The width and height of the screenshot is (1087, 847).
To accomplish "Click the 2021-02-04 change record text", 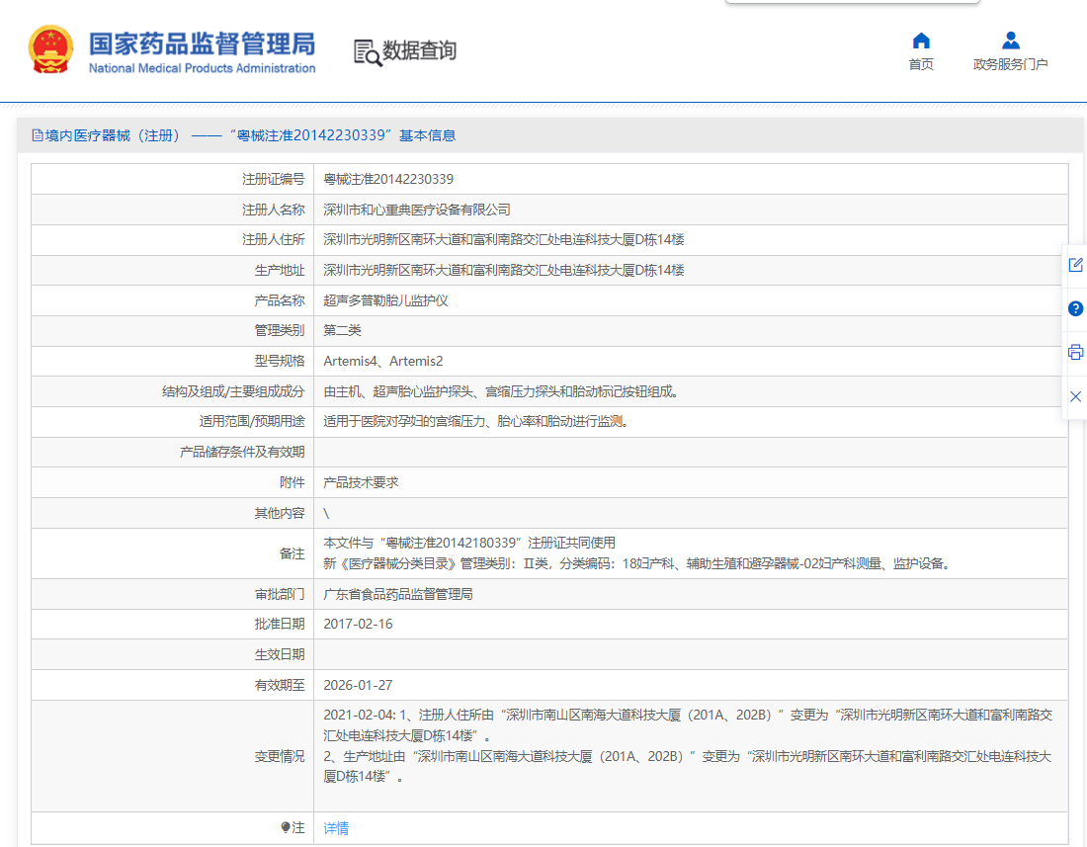I will [688, 725].
